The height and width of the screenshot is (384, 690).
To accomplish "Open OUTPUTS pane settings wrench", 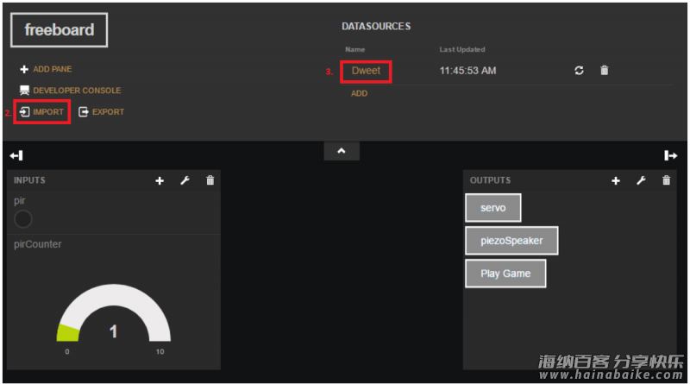I will point(641,180).
